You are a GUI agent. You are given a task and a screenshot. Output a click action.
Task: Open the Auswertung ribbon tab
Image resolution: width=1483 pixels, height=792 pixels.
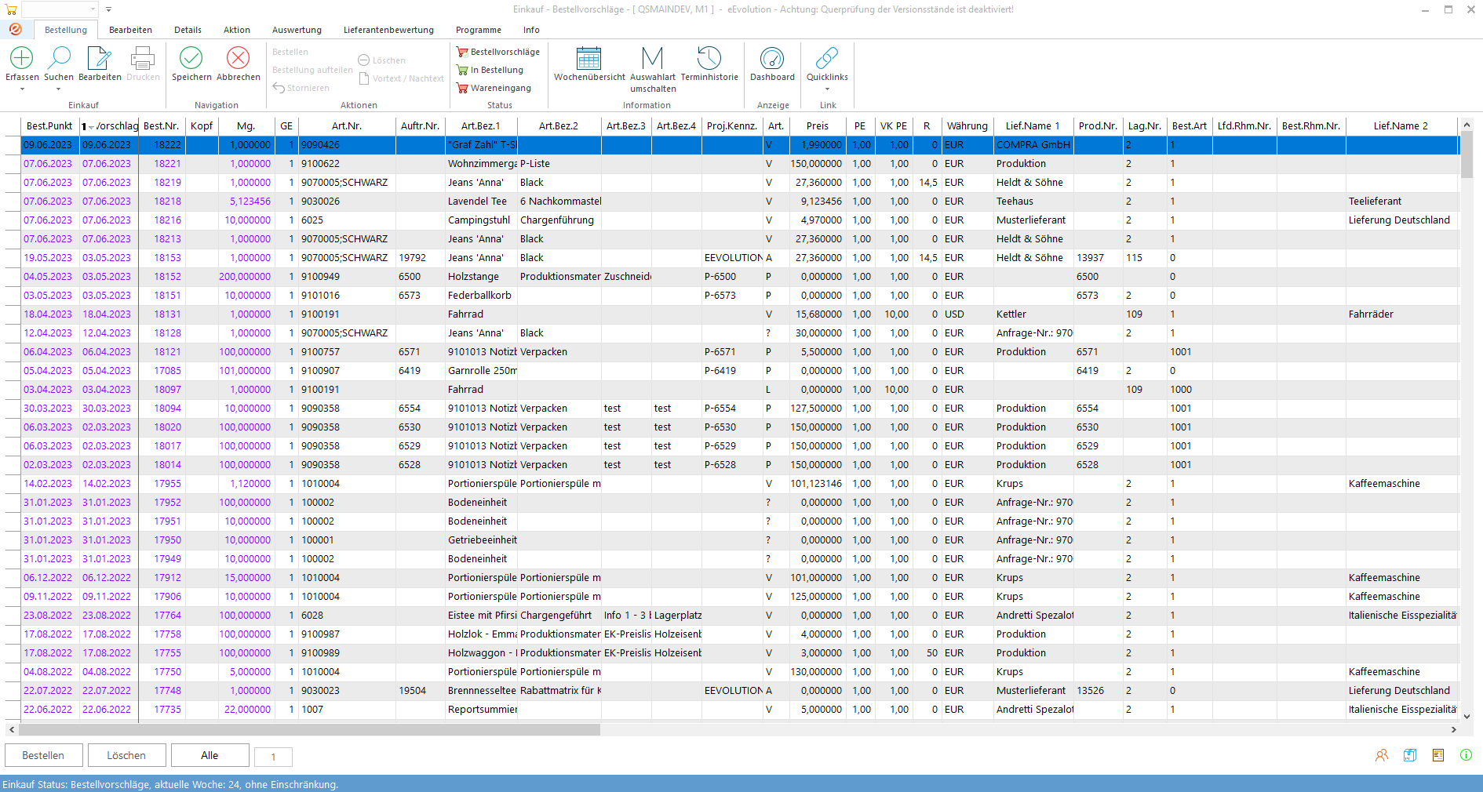[x=297, y=30]
